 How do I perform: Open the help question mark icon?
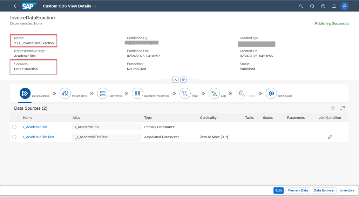(323, 6)
